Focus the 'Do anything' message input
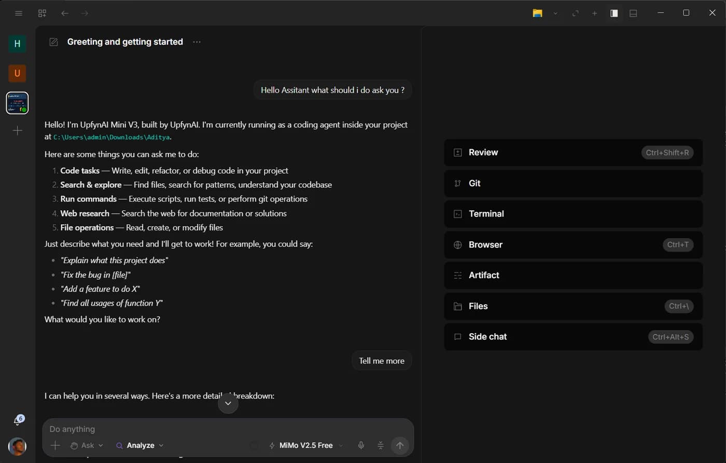This screenshot has height=463, width=726. 228,429
